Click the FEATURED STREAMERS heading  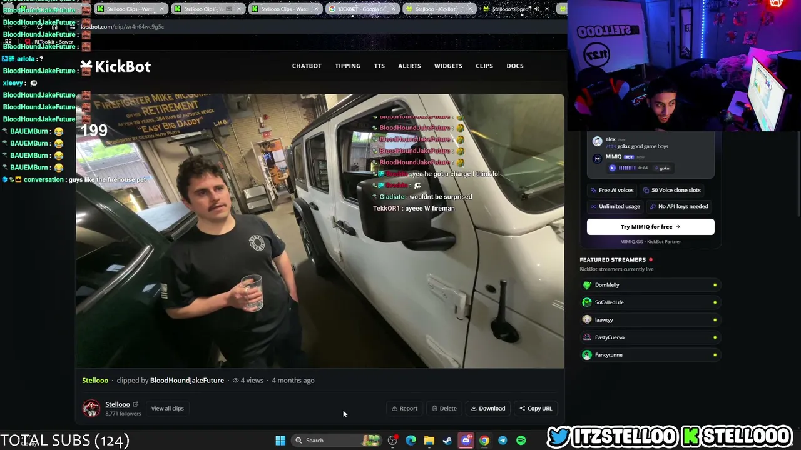click(x=613, y=260)
